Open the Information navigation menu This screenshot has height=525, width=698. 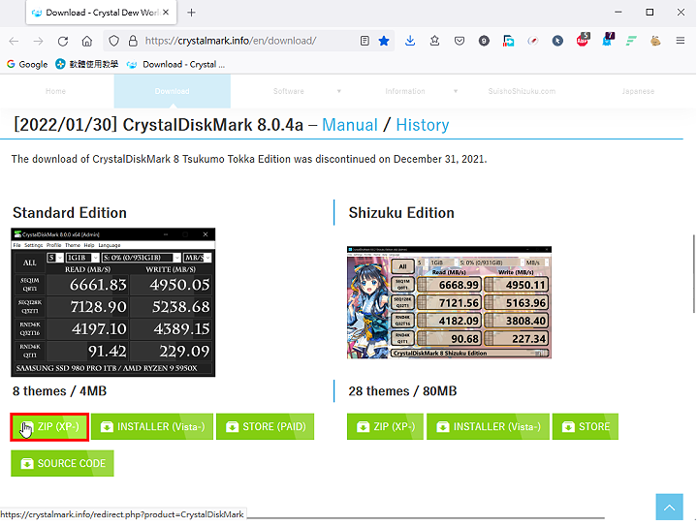pyautogui.click(x=405, y=91)
